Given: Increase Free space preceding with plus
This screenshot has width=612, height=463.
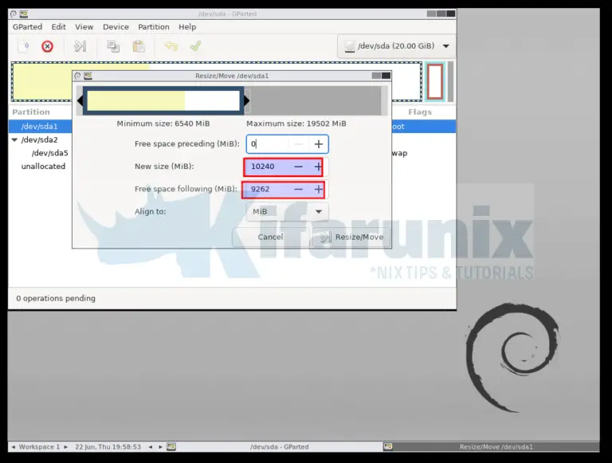Looking at the screenshot, I should click(319, 144).
